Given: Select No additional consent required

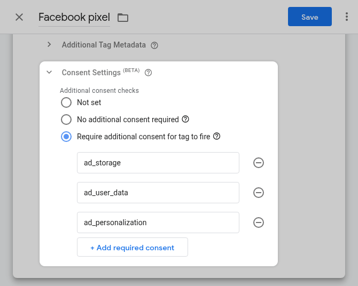Looking at the screenshot, I should [66, 120].
